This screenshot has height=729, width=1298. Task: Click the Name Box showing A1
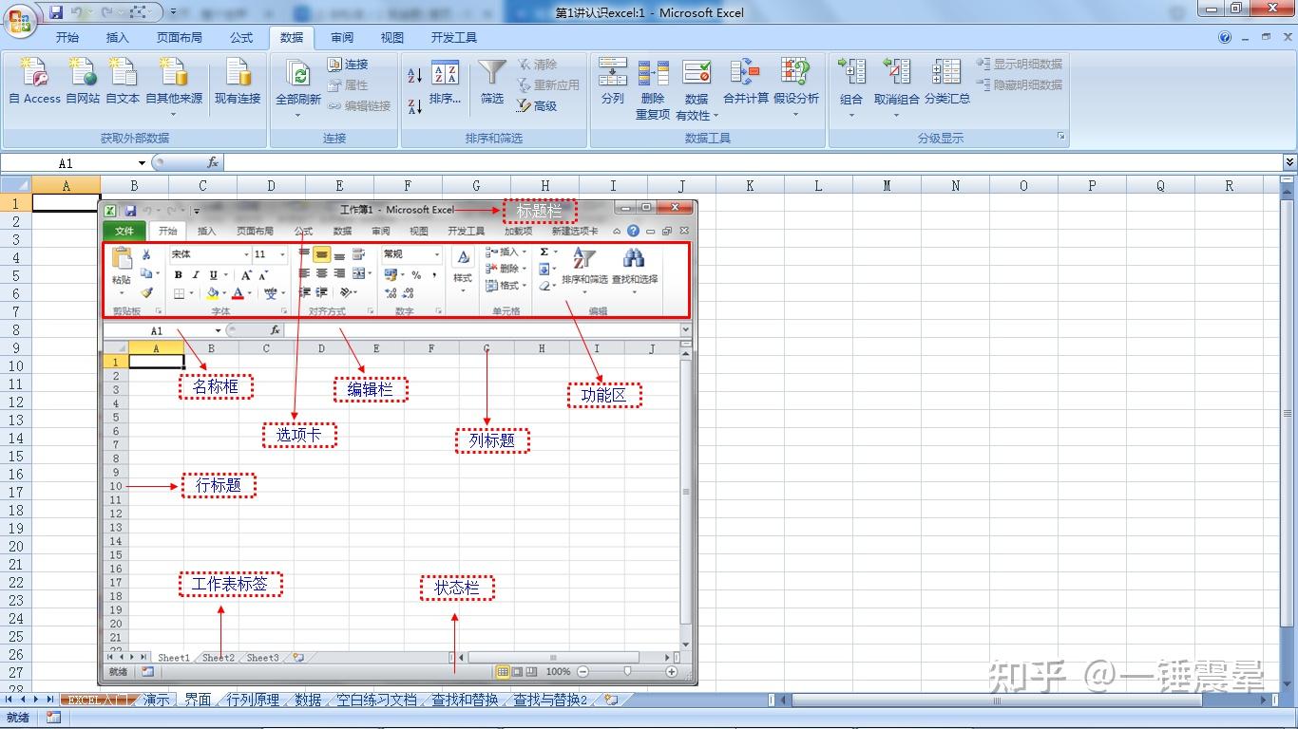pyautogui.click(x=66, y=164)
